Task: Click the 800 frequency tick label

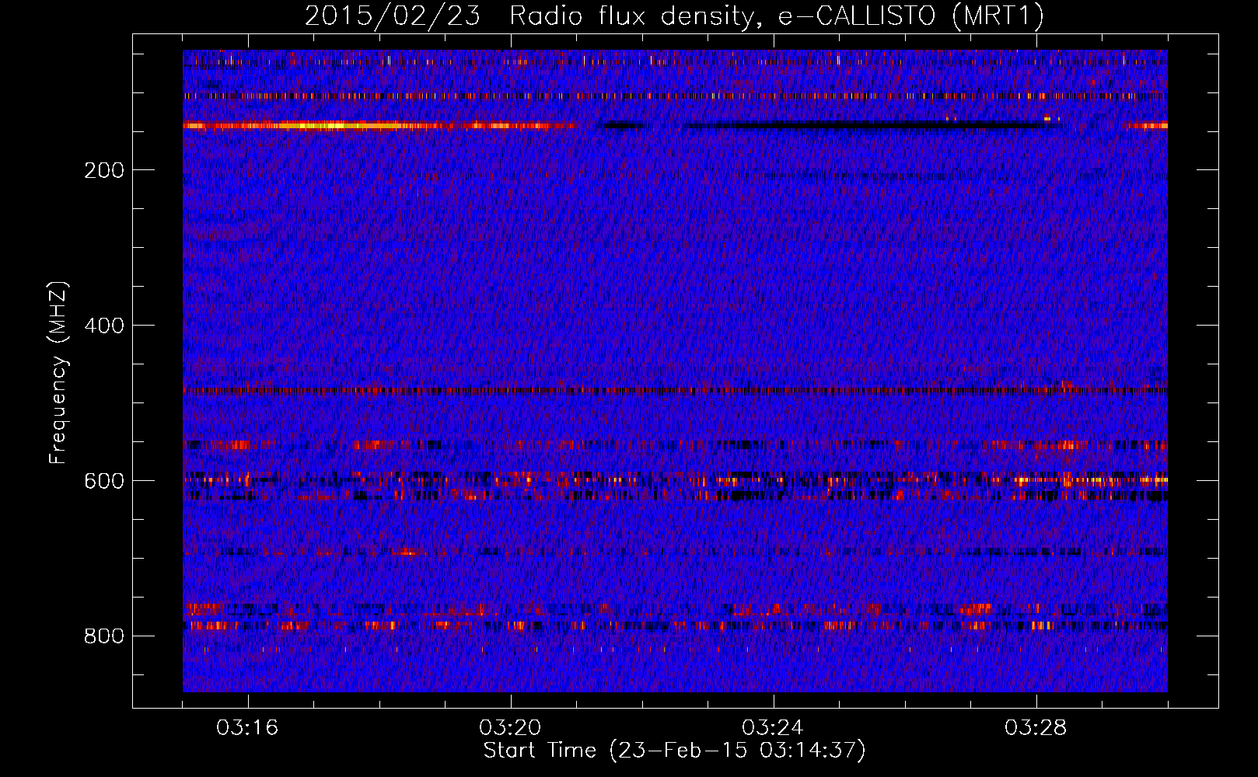Action: 104,636
